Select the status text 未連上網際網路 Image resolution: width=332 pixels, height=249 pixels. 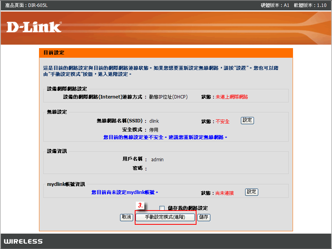tap(232, 97)
